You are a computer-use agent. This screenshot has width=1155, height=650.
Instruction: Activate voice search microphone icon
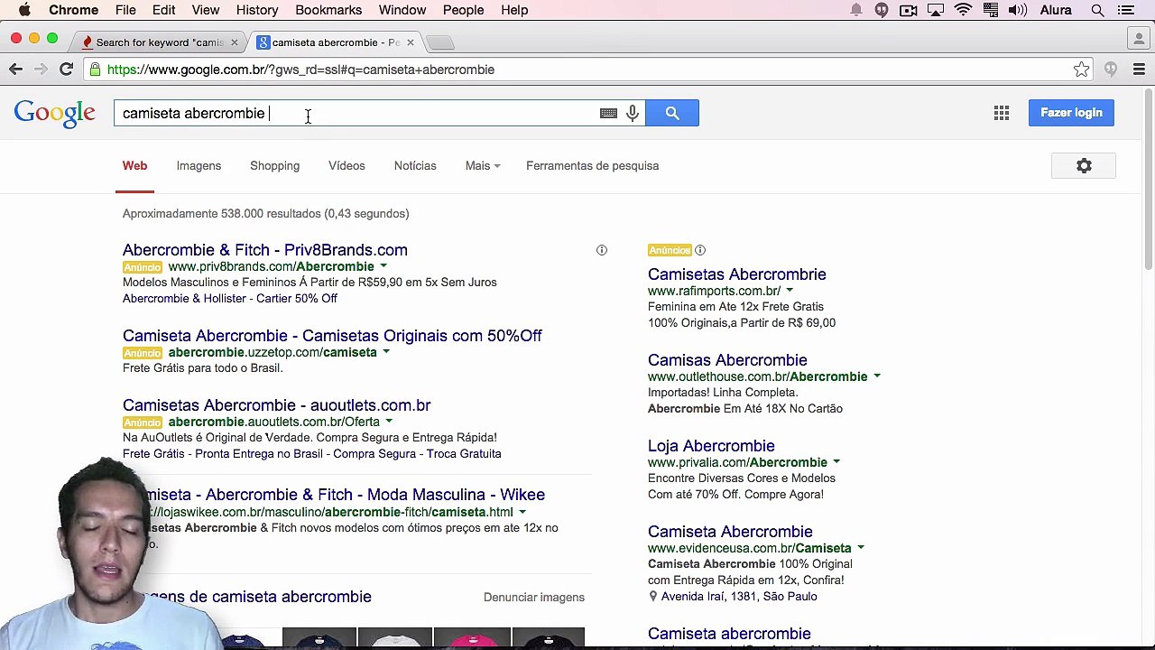tap(633, 113)
